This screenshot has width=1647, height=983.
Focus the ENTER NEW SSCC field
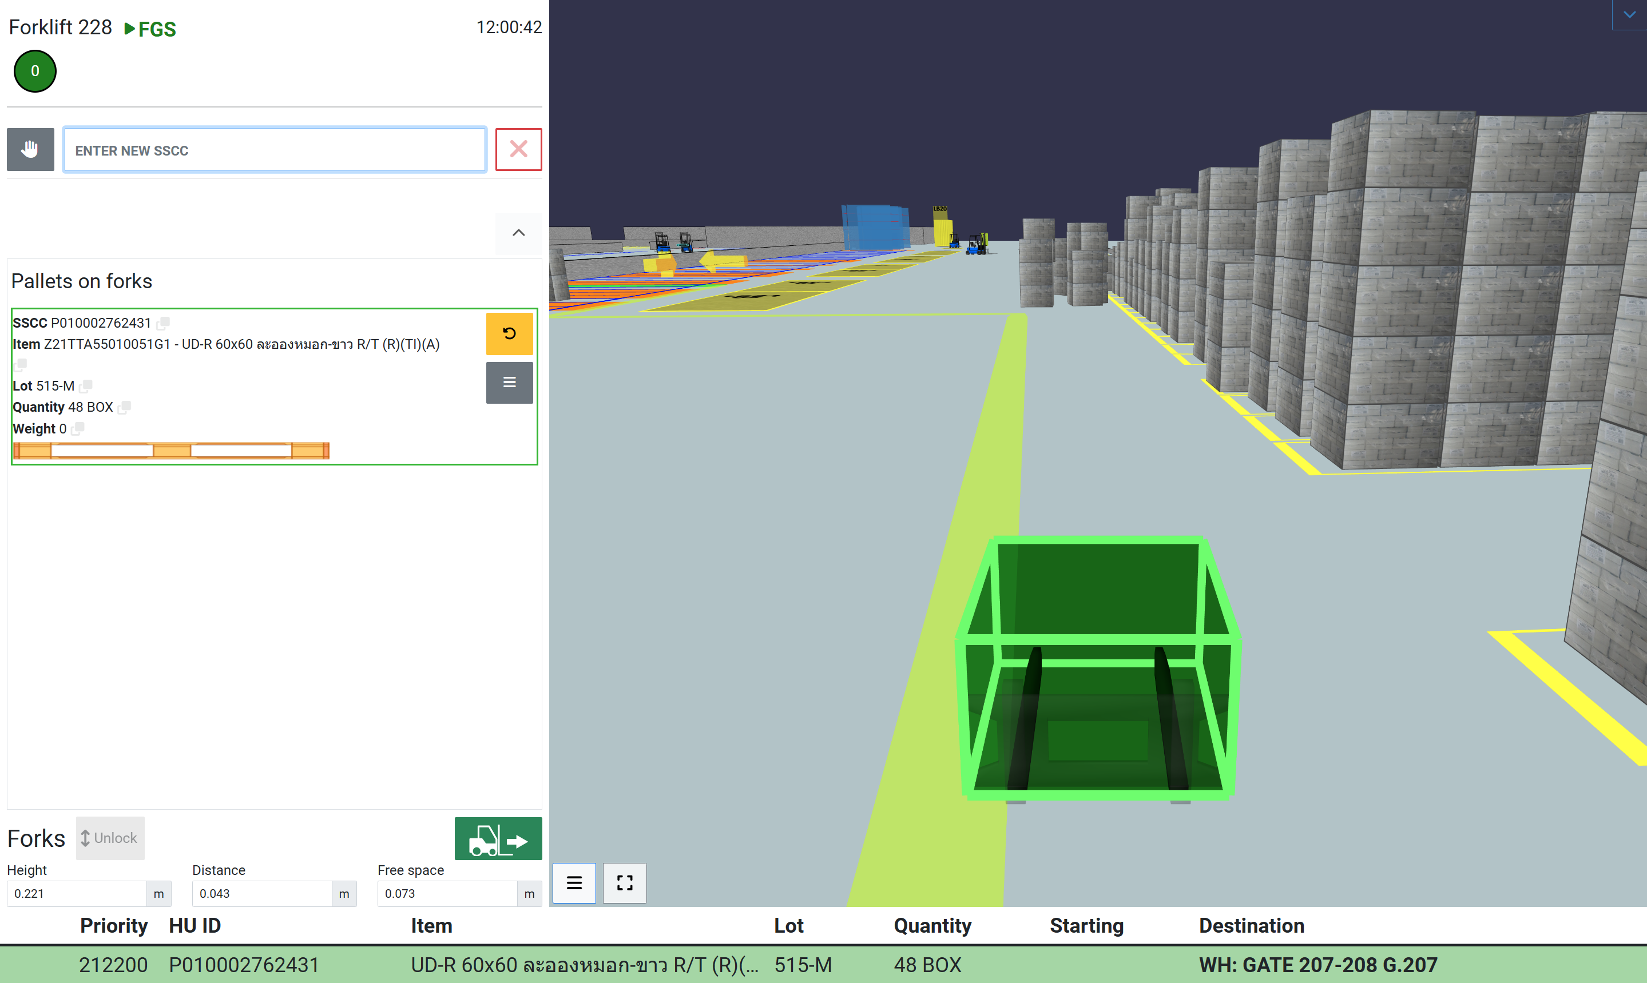click(x=274, y=150)
